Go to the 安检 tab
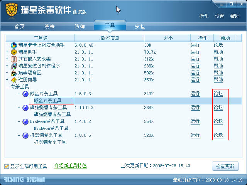The height and width of the screenshot is (185, 247). (x=140, y=26)
